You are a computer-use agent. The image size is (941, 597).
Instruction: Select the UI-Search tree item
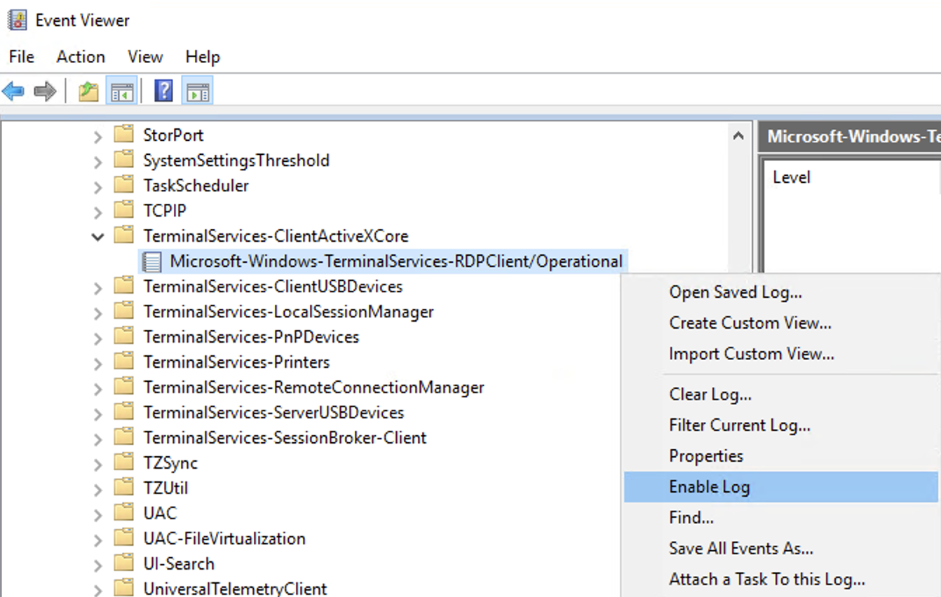coord(179,563)
